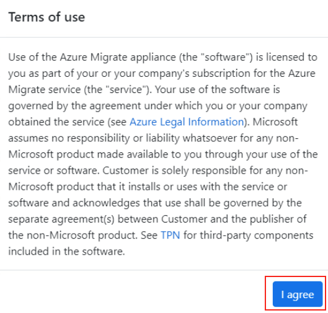This screenshot has height=313, width=328.
Task: Click the text 'included in the software.'
Action: point(66,251)
